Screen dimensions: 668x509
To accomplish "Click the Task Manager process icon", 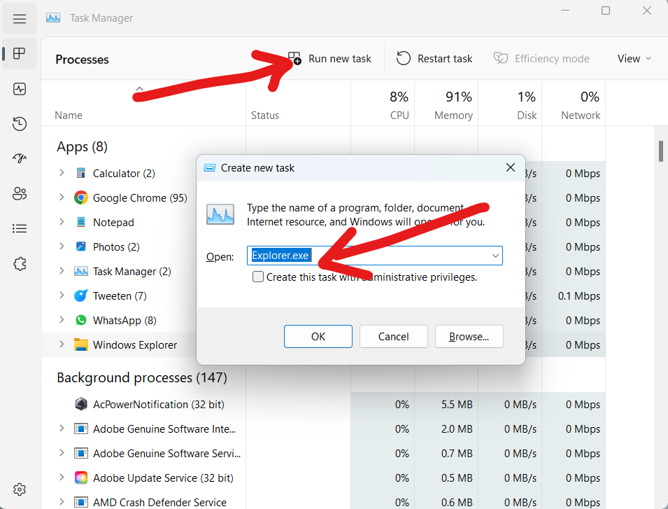I will pos(80,271).
